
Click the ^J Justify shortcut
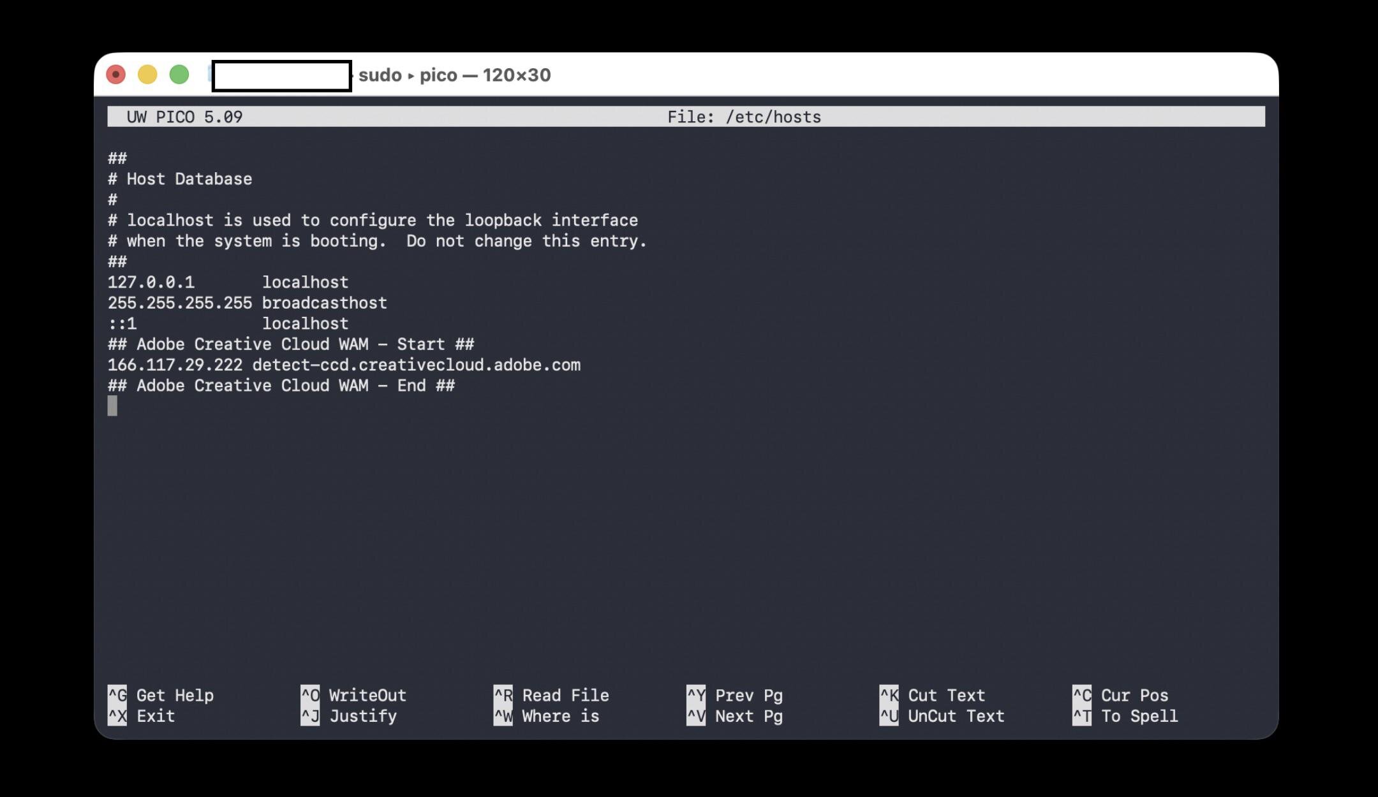point(349,716)
